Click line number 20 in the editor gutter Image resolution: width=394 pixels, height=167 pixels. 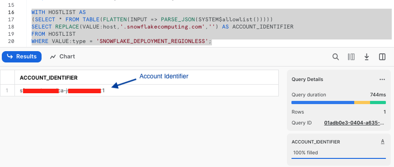coord(11,41)
